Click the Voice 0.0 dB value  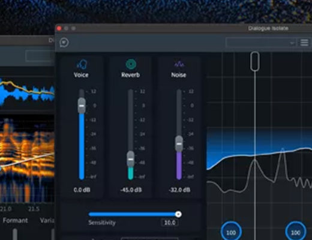point(82,190)
